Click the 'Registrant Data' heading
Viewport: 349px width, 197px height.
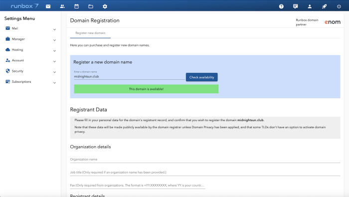(88, 110)
